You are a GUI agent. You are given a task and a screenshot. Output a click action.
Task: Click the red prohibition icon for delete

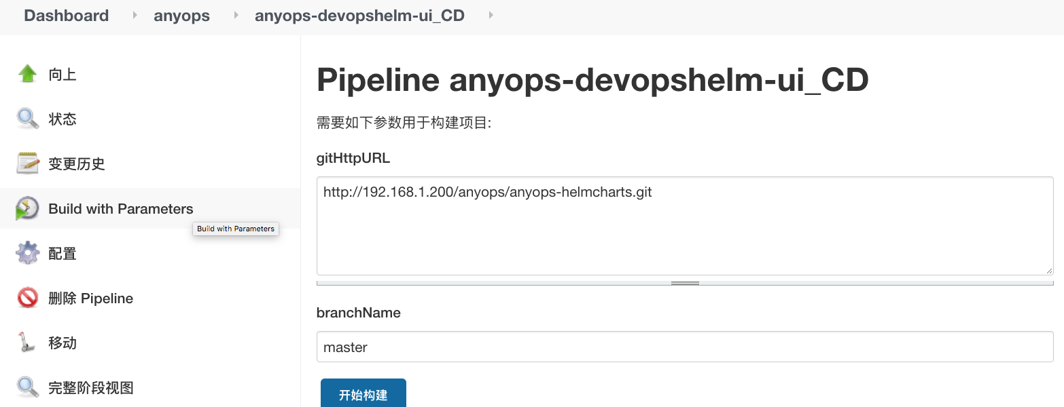(x=27, y=298)
